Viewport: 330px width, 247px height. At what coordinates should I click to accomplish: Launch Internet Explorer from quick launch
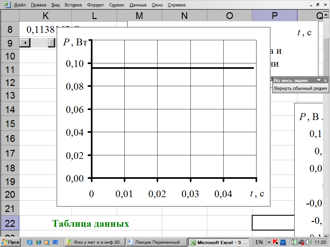pyautogui.click(x=38, y=242)
